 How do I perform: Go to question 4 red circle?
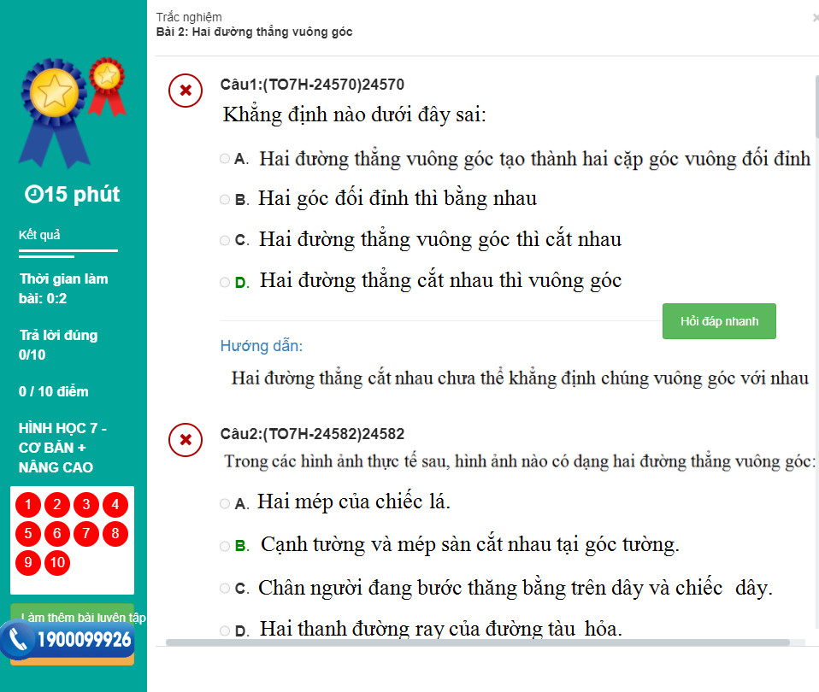point(115,505)
